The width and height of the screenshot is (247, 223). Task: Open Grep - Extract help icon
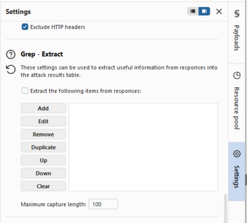(x=11, y=54)
